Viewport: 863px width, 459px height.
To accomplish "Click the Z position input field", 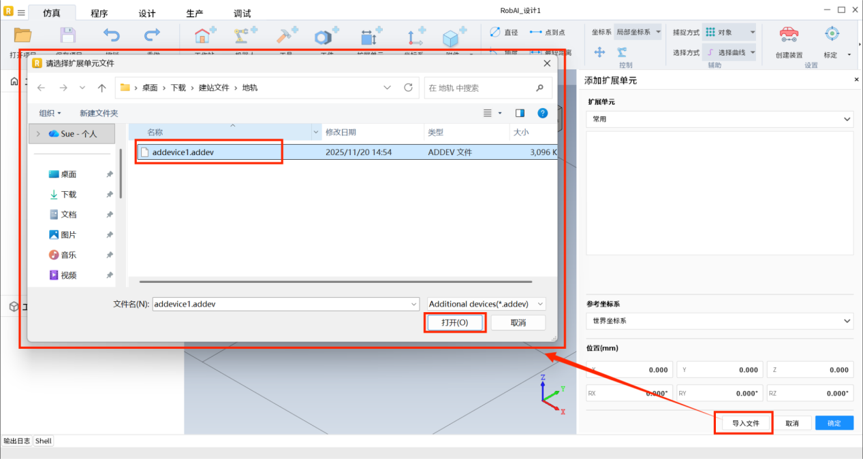I will [x=809, y=370].
